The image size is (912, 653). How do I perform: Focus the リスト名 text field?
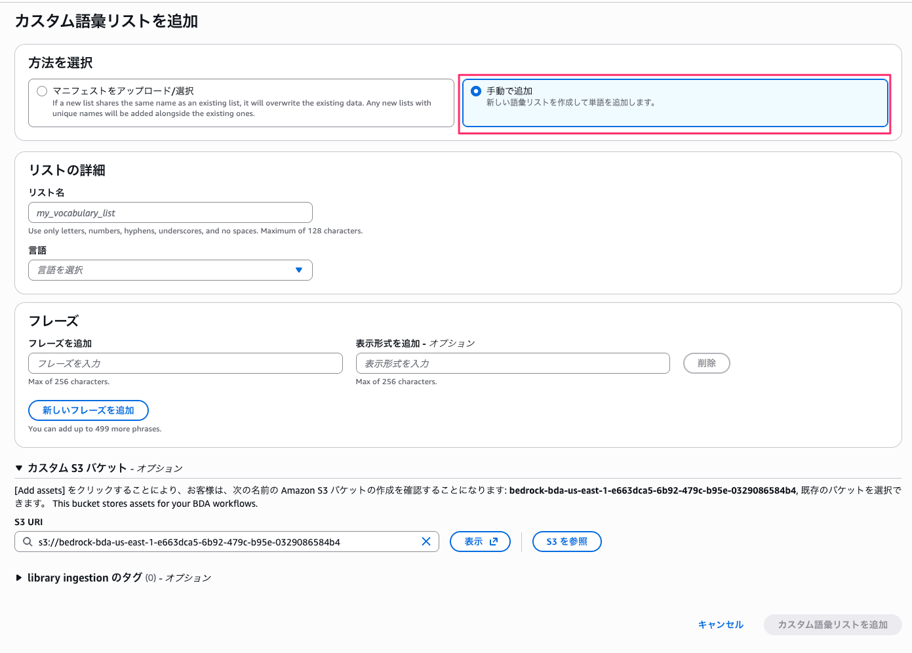click(x=170, y=212)
